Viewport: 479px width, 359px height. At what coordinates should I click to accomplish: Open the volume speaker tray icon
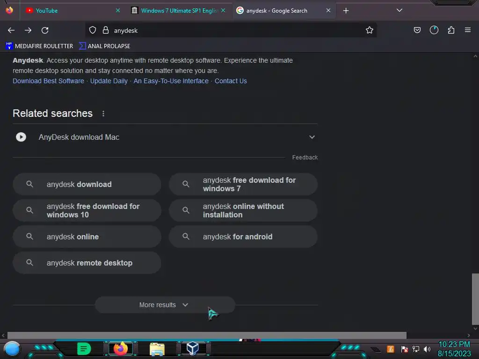pos(427,349)
